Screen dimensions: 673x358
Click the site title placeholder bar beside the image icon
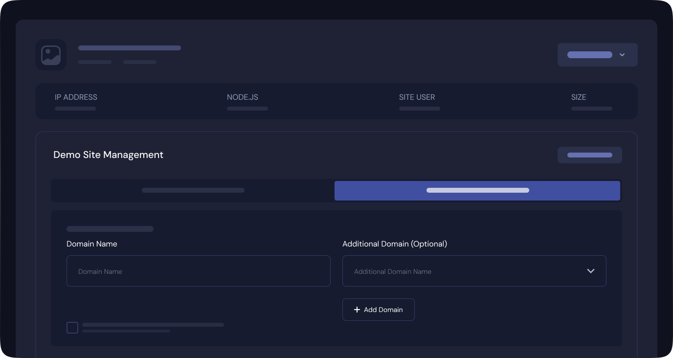[x=130, y=48]
